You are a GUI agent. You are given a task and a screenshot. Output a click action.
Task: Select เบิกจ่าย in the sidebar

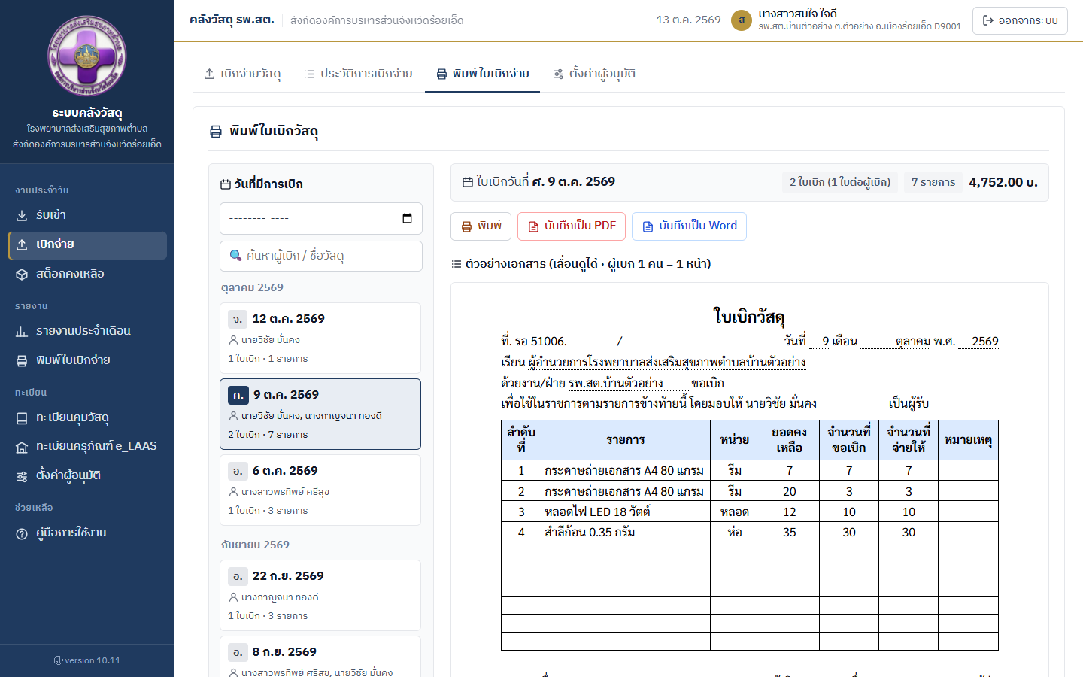click(x=87, y=245)
